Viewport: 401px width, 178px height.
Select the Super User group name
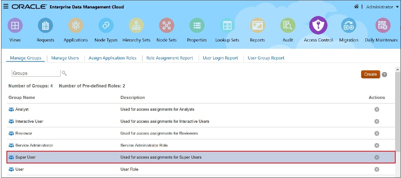coord(26,157)
